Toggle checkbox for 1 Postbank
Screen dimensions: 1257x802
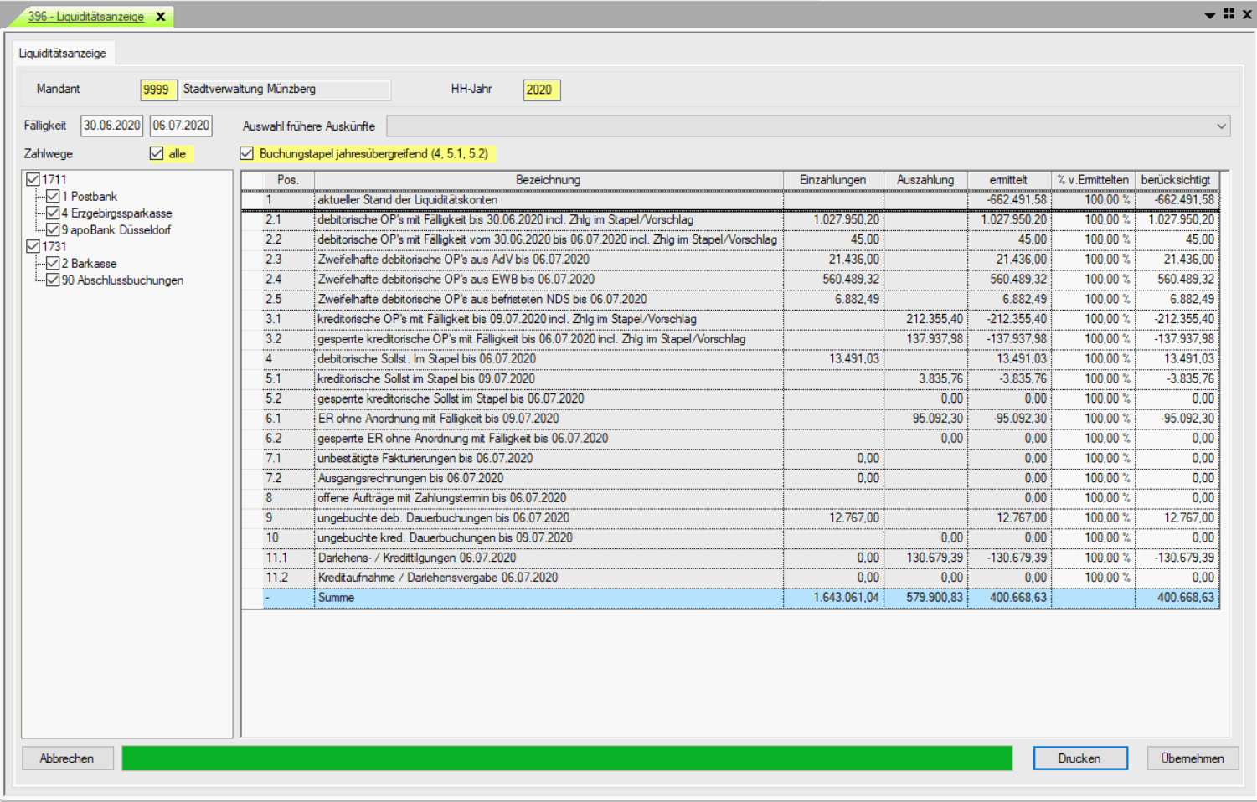[x=53, y=196]
